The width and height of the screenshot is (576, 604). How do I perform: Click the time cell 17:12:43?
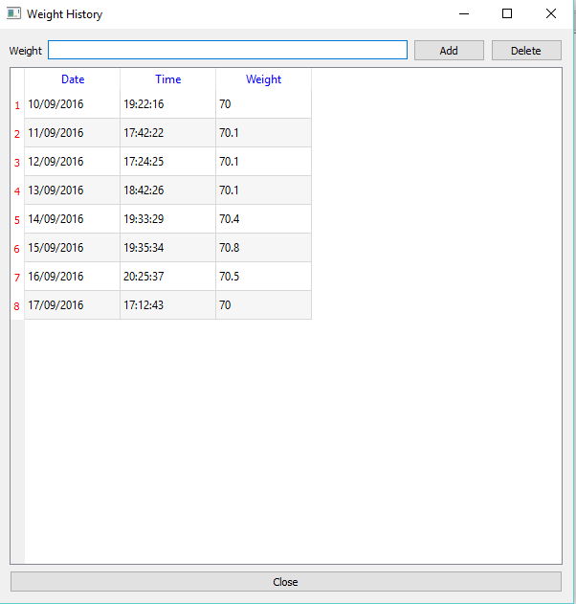click(x=167, y=305)
